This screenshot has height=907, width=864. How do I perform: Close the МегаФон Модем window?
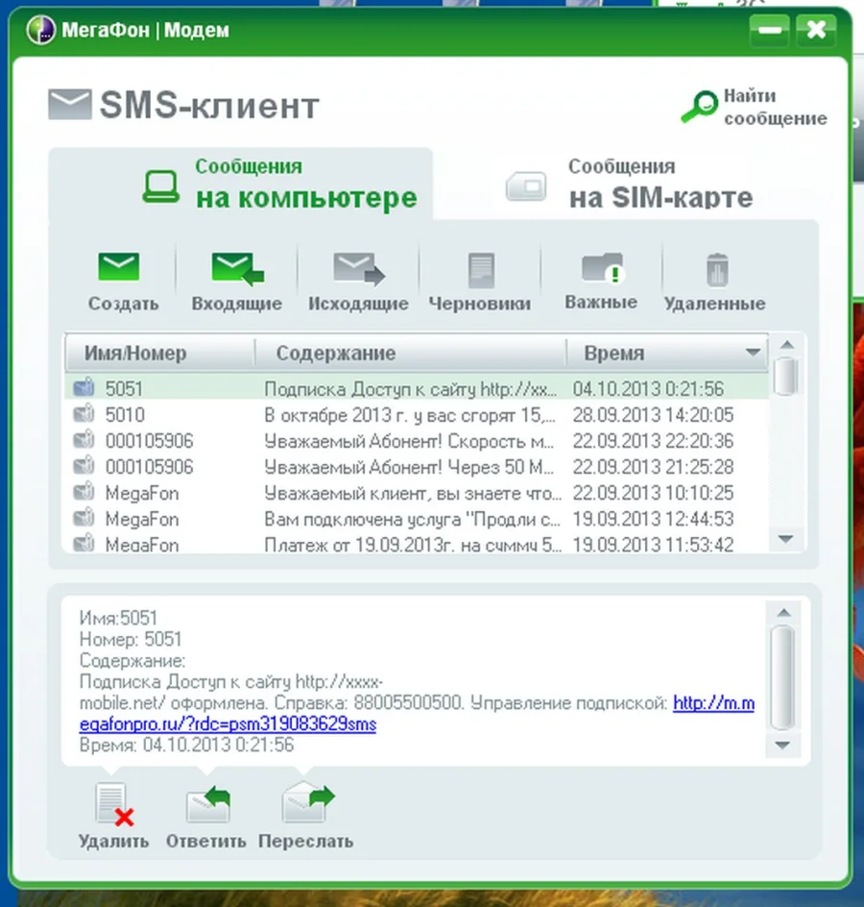(x=816, y=30)
